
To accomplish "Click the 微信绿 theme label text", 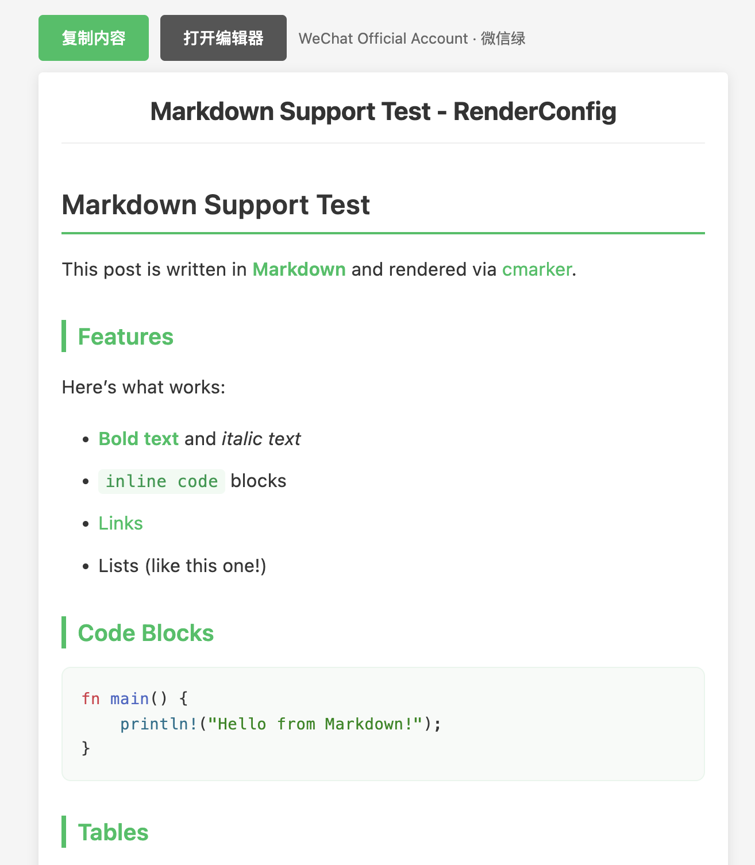I will [503, 38].
